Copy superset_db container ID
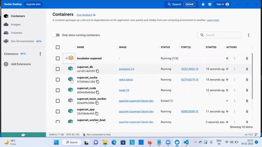Image resolution: width=262 pixels, height=147 pixels. pyautogui.click(x=97, y=71)
